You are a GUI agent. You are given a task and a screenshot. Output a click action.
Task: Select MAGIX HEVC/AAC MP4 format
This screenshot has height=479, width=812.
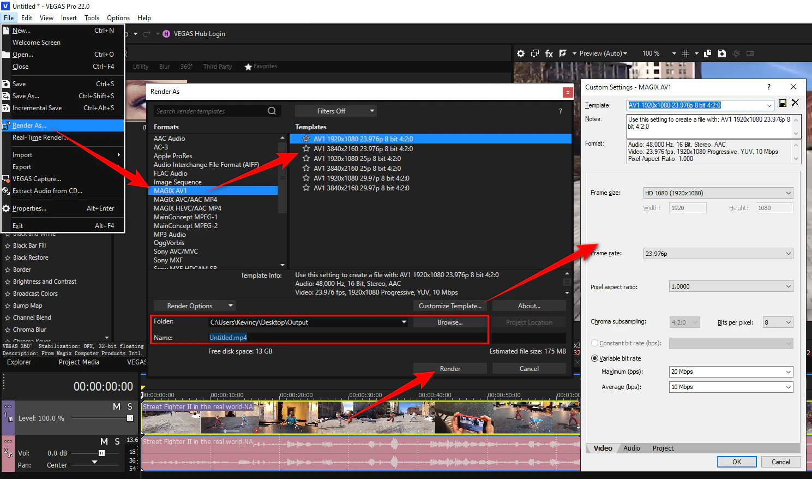(188, 208)
